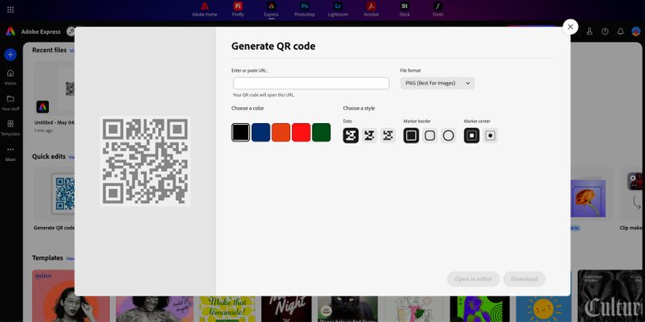Open the mino template thumbnail

pyautogui.click(x=71, y=295)
